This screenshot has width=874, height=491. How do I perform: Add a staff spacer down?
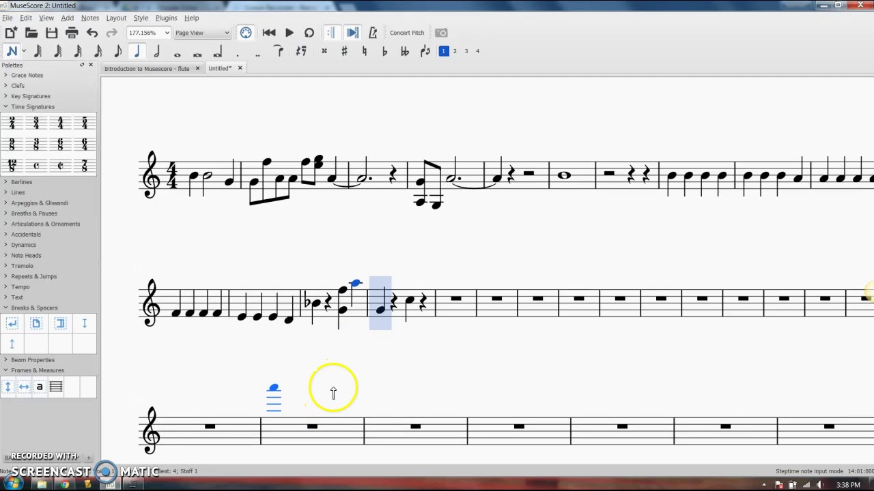click(x=85, y=324)
